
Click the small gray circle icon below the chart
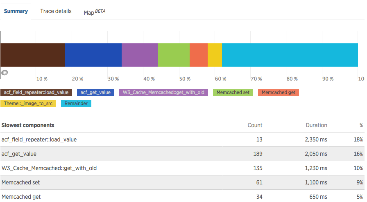tap(5, 73)
